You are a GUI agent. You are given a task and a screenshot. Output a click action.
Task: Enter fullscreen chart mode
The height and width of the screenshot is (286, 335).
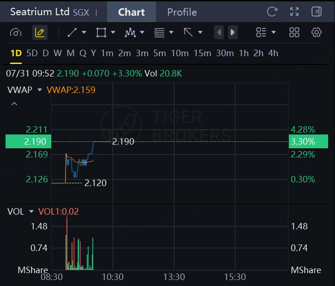pos(294,12)
